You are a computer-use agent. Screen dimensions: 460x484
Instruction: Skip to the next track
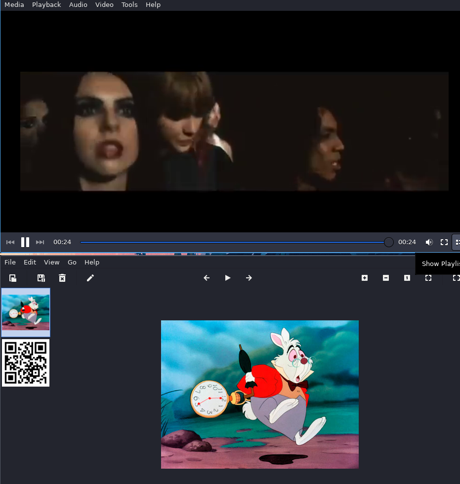[x=40, y=242]
